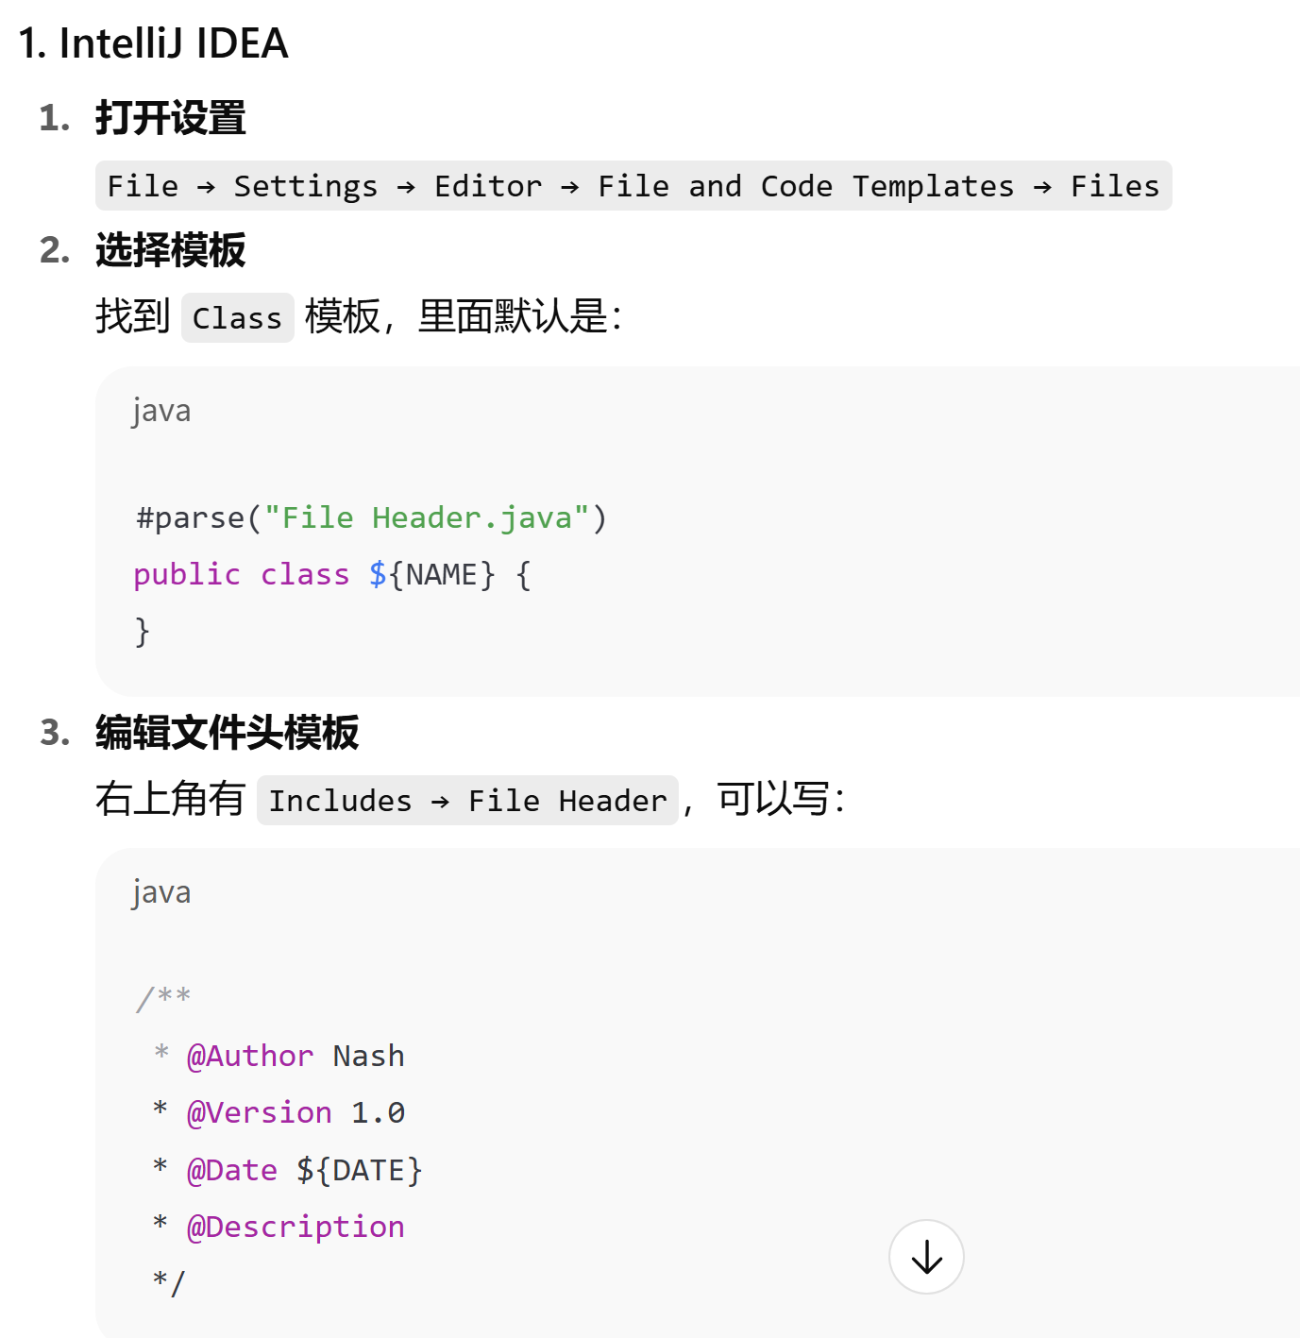The image size is (1300, 1338).
Task: Click the "Includes → File Header" inline code
Action: click(x=467, y=801)
